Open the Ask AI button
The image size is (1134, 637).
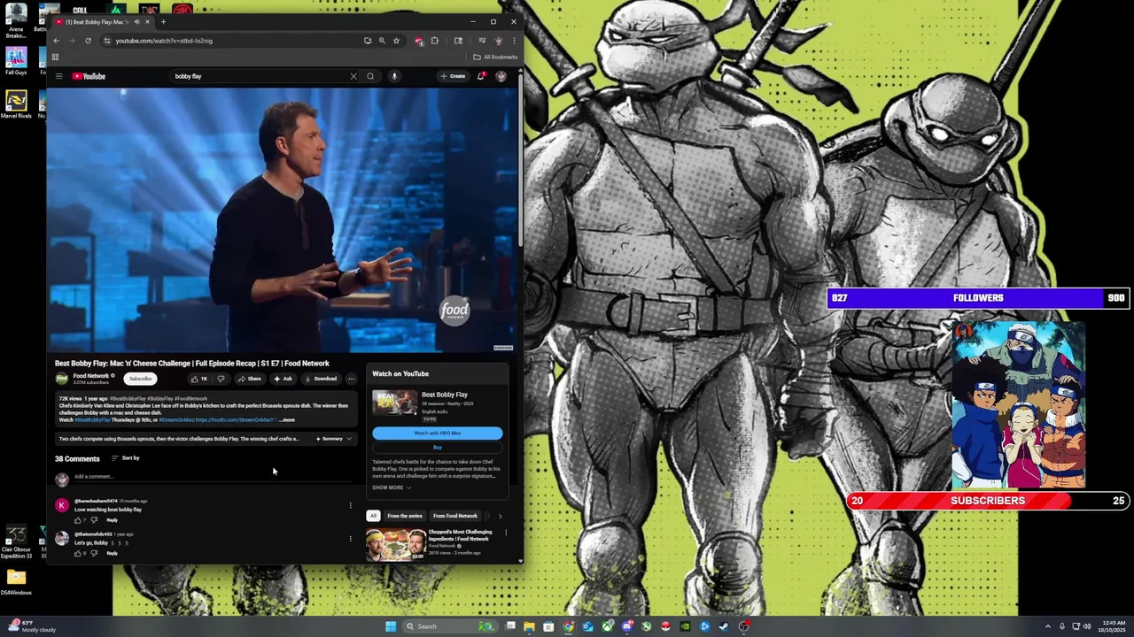click(x=283, y=379)
